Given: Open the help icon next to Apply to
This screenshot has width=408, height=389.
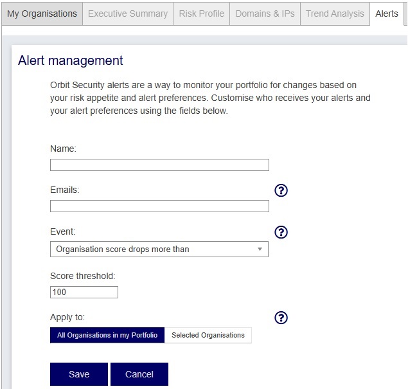Looking at the screenshot, I should (x=281, y=318).
